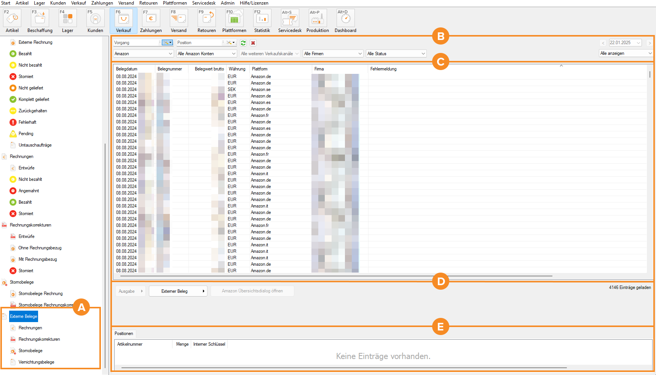Open the Produktion module icon
Screen dimensions: 656x375
(x=318, y=21)
